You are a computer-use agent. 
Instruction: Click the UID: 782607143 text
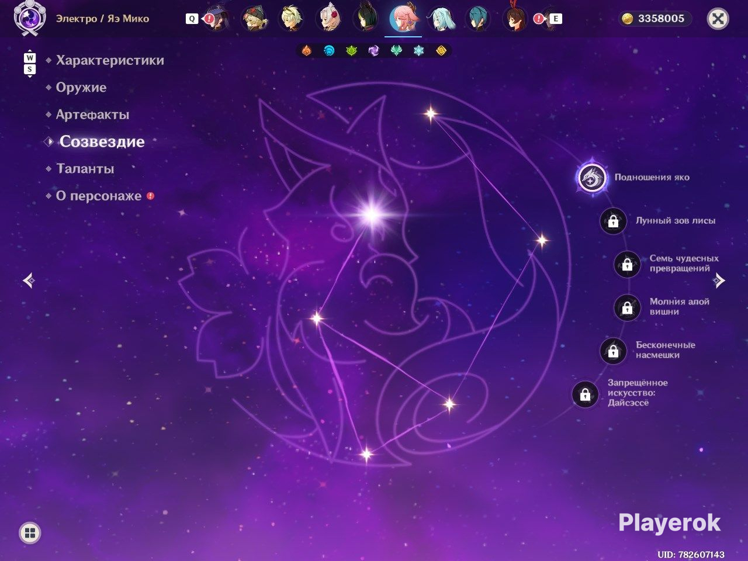[x=691, y=554]
